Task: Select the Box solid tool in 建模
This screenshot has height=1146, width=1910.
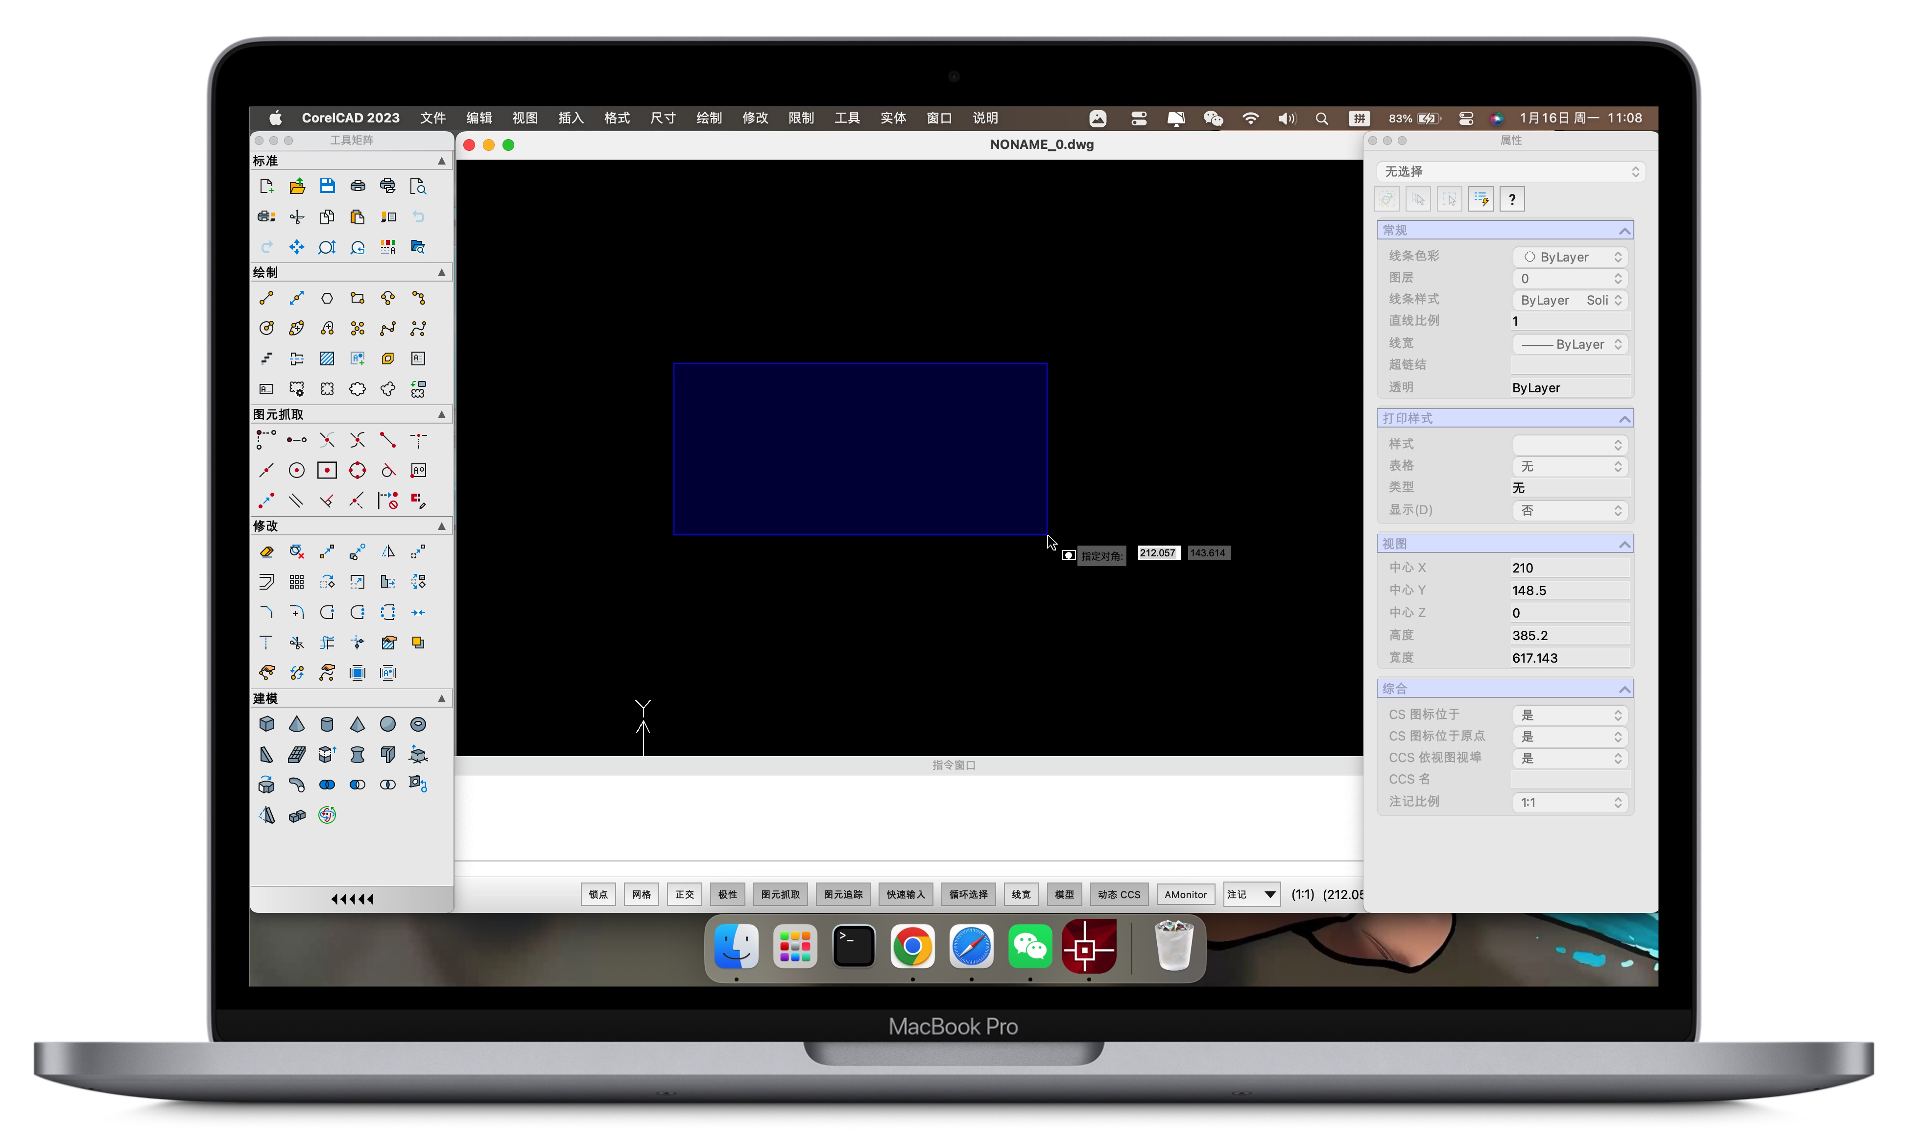Action: (x=266, y=724)
